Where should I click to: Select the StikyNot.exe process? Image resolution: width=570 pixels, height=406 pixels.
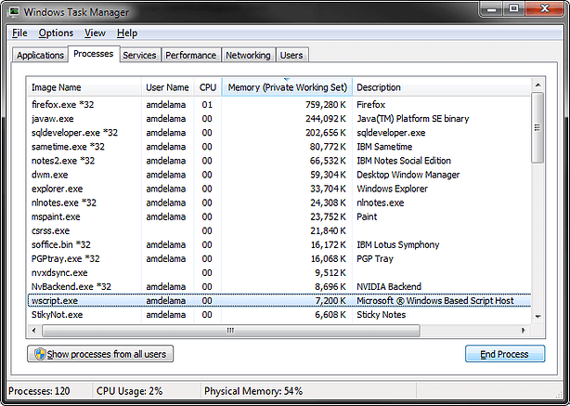pos(279,315)
